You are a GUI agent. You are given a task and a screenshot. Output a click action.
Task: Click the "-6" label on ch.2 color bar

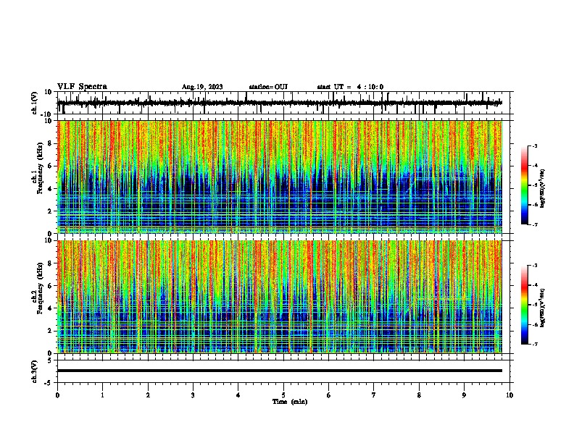[535, 324]
